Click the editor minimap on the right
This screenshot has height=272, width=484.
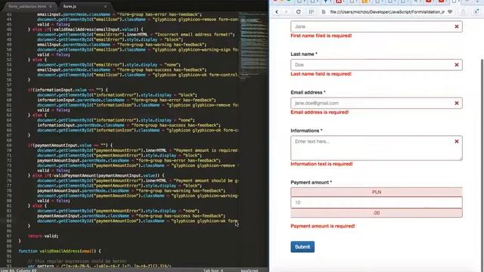click(x=253, y=46)
